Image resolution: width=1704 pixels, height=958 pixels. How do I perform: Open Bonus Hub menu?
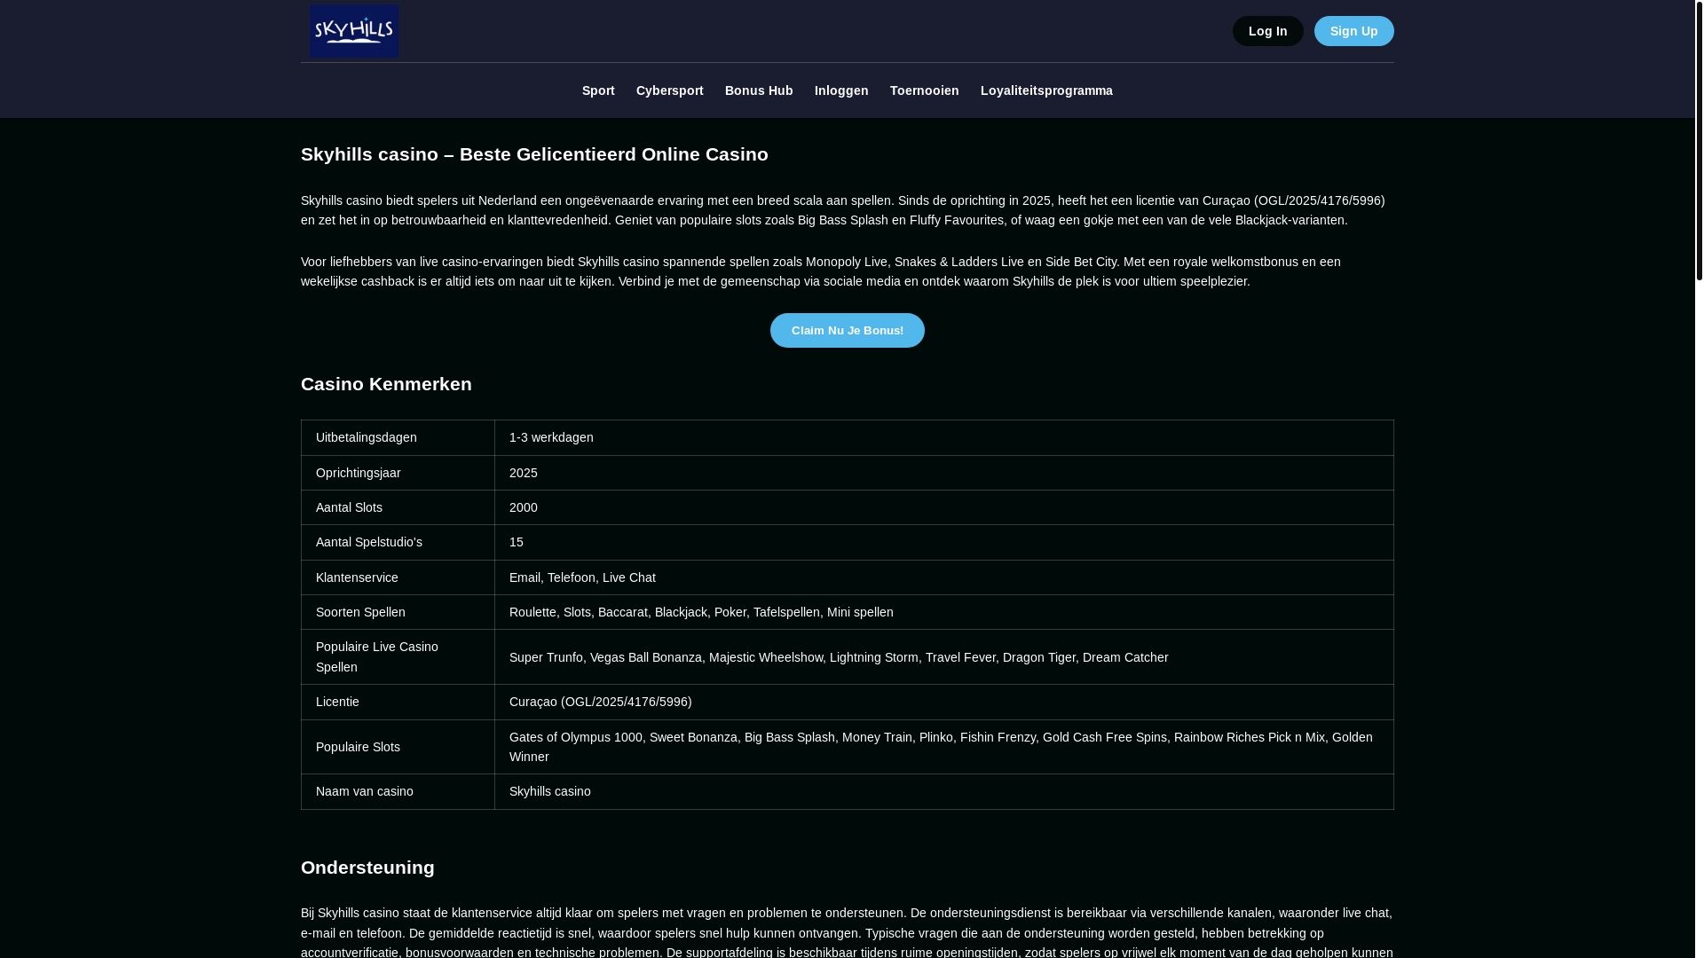759,90
